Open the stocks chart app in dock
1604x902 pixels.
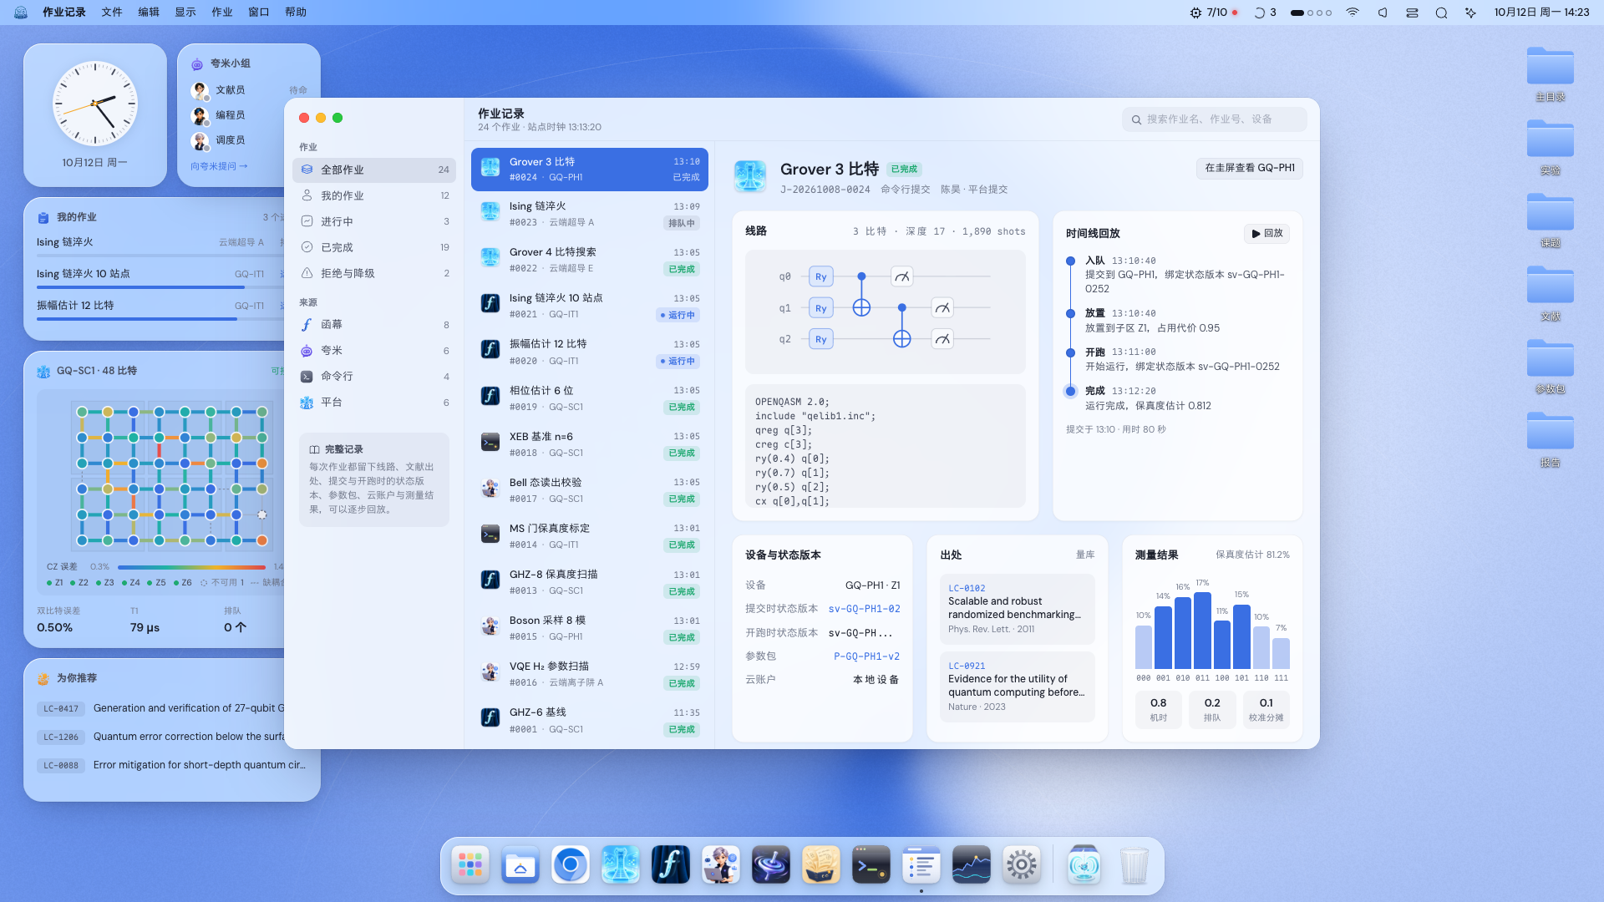pos(971,865)
